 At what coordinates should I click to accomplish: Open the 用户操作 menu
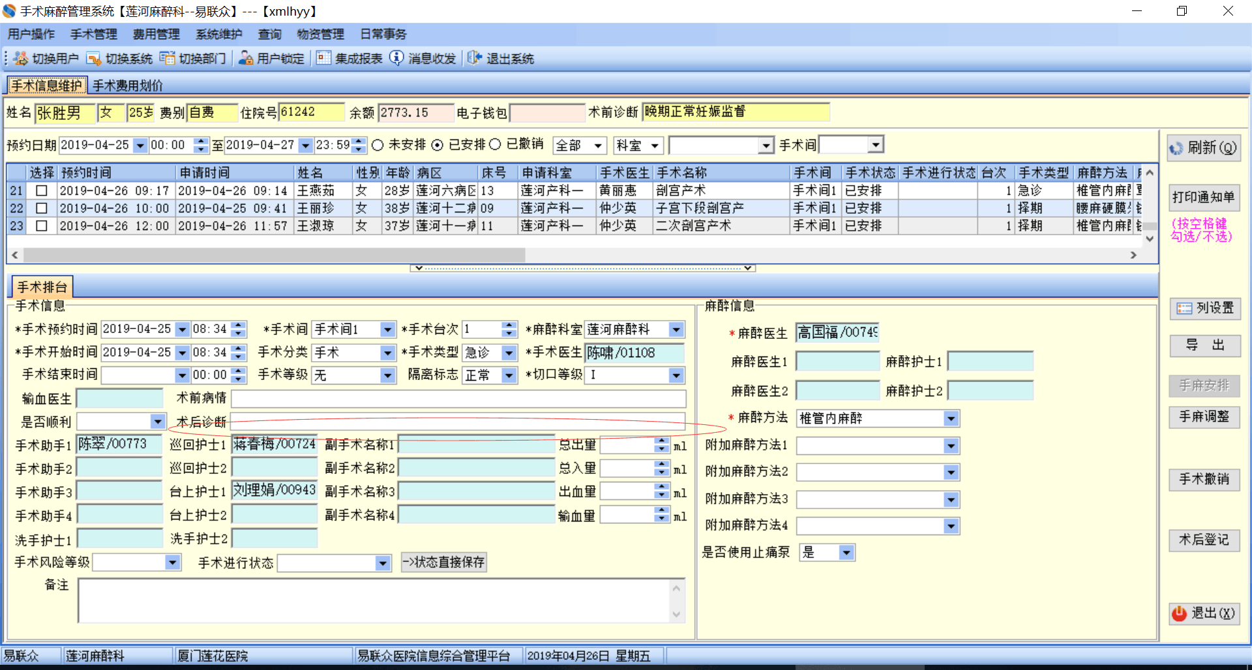(x=31, y=35)
